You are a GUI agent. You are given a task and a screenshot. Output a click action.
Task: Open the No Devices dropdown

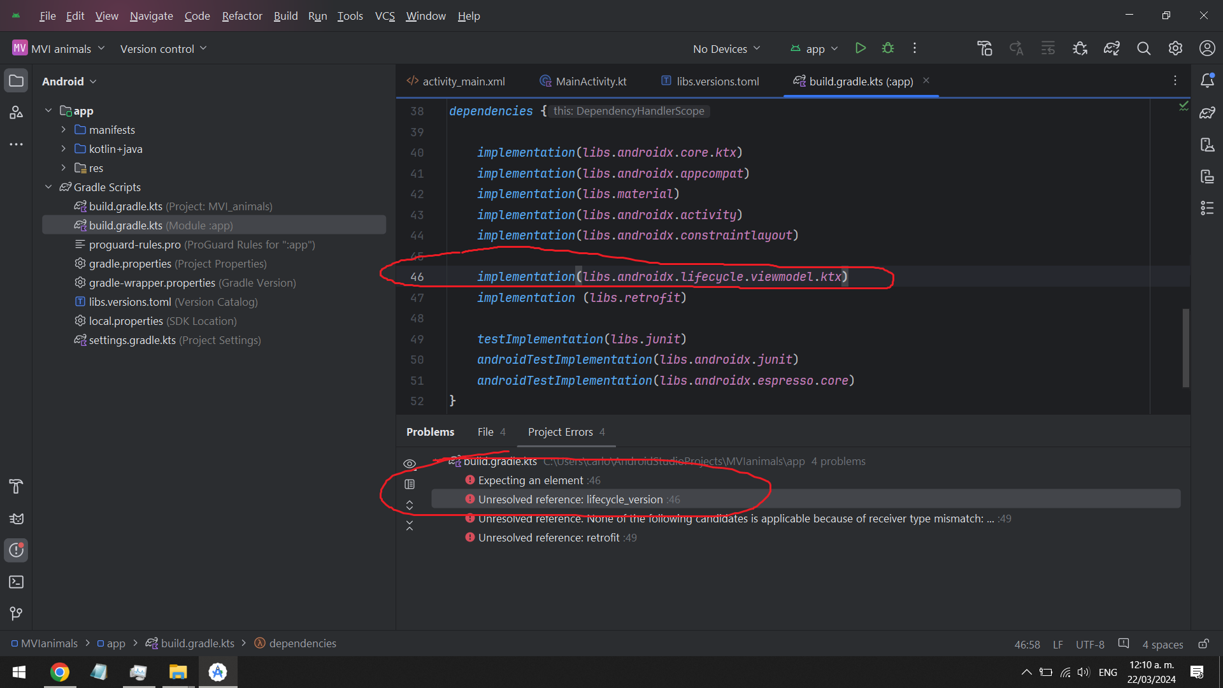726,49
